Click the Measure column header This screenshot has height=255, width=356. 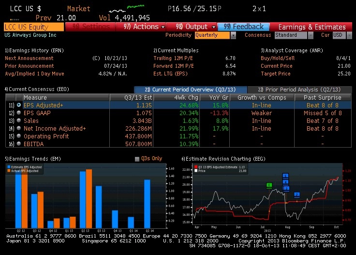coord(66,97)
